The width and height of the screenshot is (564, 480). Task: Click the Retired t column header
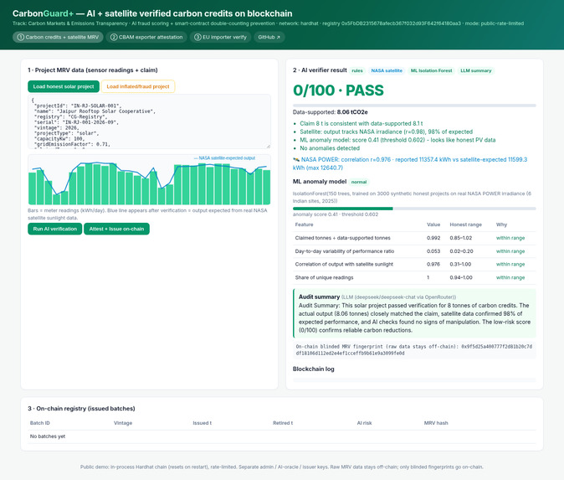pos(283,423)
